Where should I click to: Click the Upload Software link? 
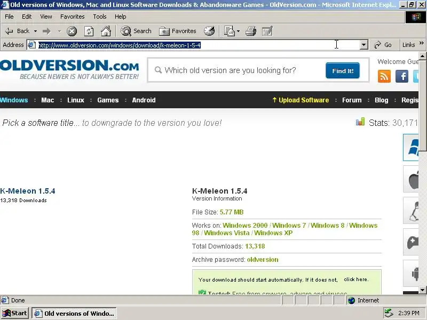301,100
